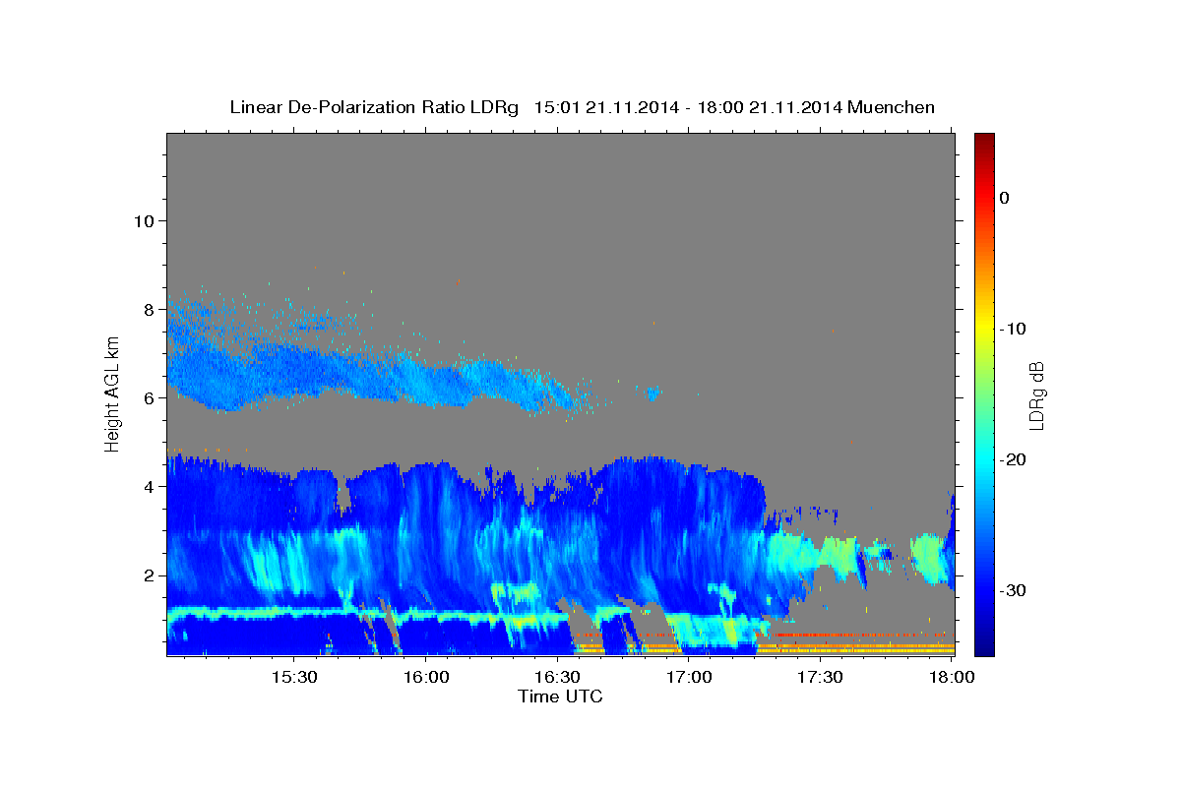Click the '10' height axis label
The height and width of the screenshot is (787, 1181).
pyautogui.click(x=143, y=220)
